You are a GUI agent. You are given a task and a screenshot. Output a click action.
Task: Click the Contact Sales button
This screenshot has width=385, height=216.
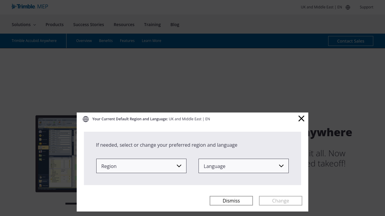(x=350, y=41)
